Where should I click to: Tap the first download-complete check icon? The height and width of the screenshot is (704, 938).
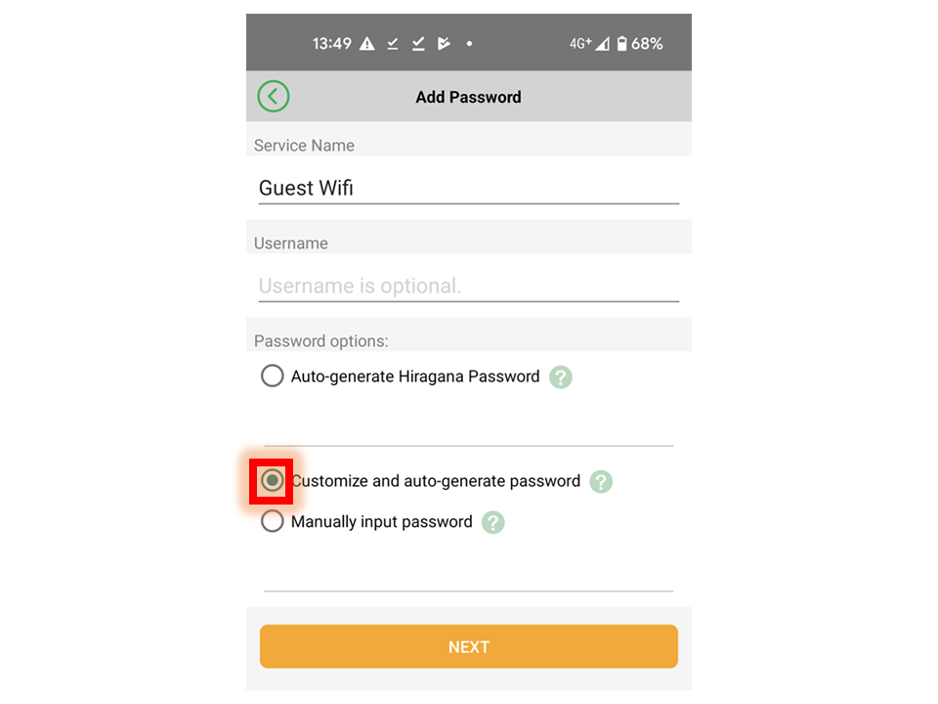click(x=393, y=44)
